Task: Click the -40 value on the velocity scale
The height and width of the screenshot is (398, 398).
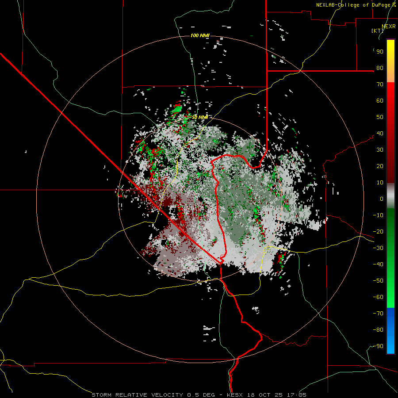Action: click(x=378, y=264)
